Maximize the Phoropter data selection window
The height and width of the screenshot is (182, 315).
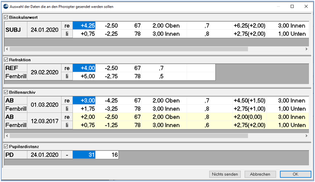click(292, 7)
